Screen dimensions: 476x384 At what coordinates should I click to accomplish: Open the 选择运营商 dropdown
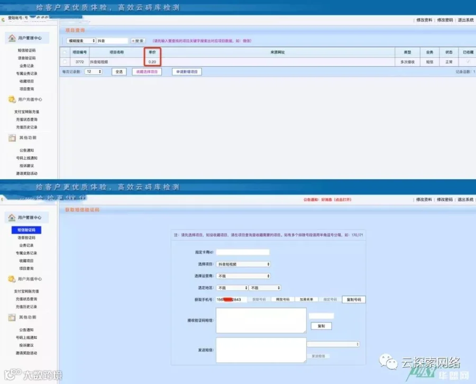243,276
